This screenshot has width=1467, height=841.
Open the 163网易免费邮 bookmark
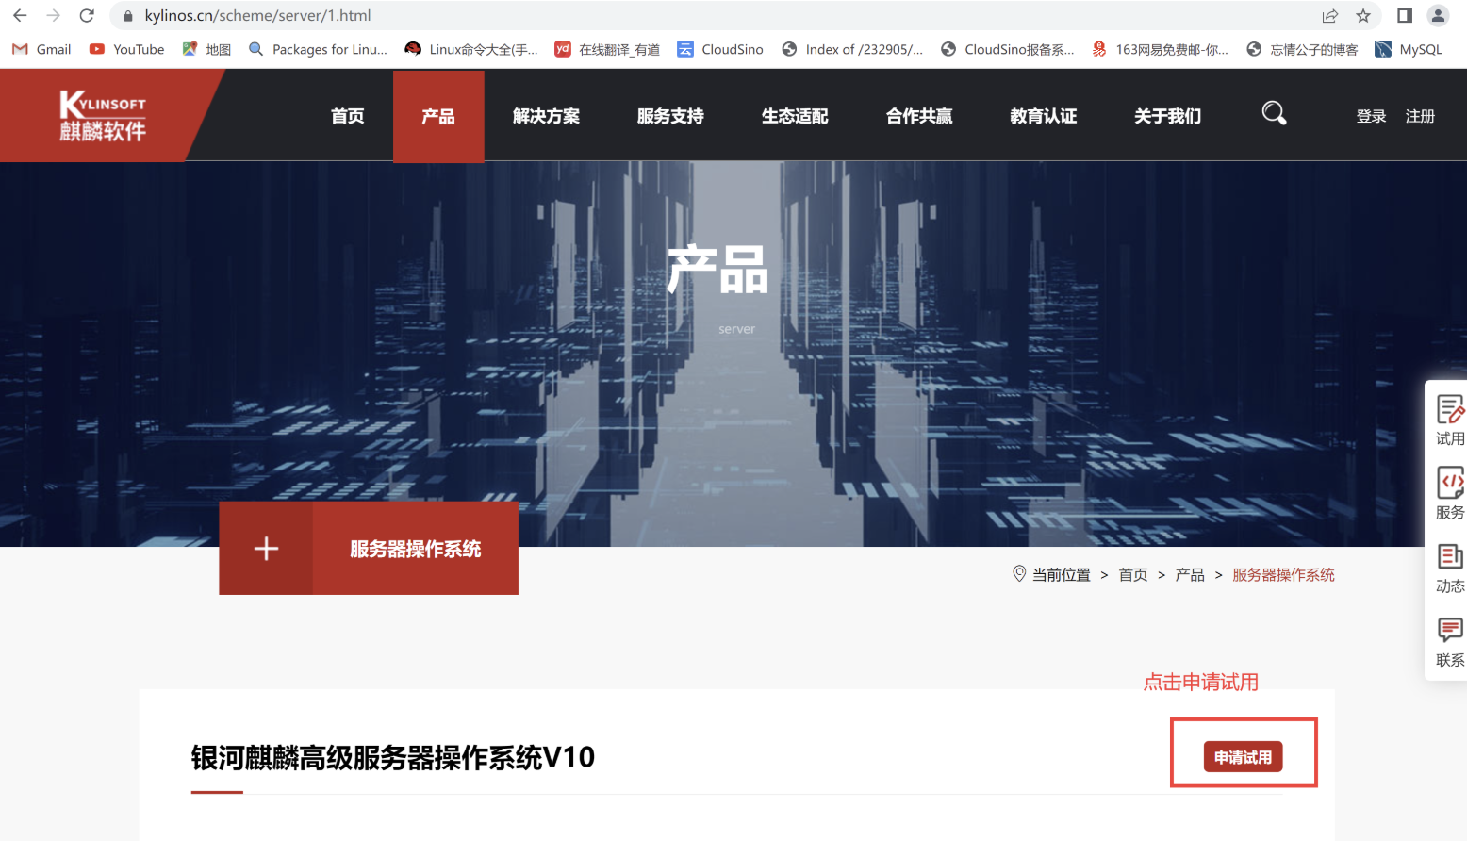(1160, 49)
